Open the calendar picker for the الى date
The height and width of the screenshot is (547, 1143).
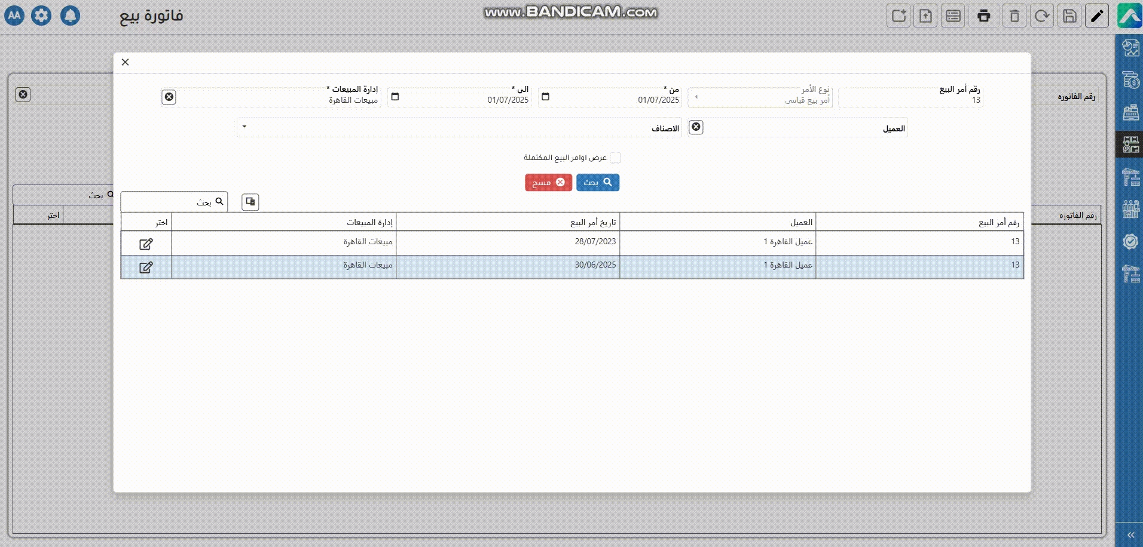click(x=395, y=97)
